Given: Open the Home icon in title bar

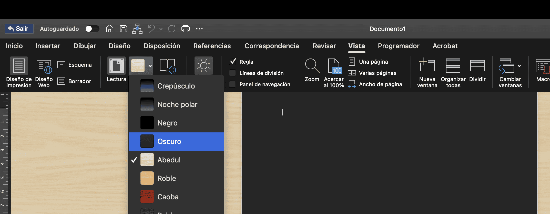Looking at the screenshot, I should pyautogui.click(x=110, y=29).
